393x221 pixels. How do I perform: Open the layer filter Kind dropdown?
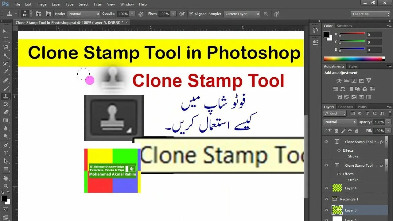coord(335,114)
